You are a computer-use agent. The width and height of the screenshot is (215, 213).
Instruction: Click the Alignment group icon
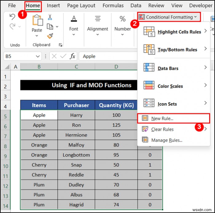click(x=98, y=19)
